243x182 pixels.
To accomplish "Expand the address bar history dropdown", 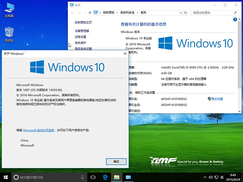I will point(181,13).
